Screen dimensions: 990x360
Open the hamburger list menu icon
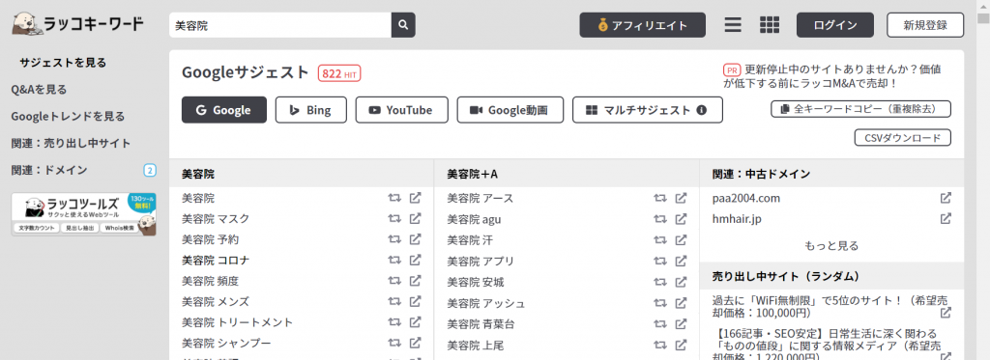733,25
